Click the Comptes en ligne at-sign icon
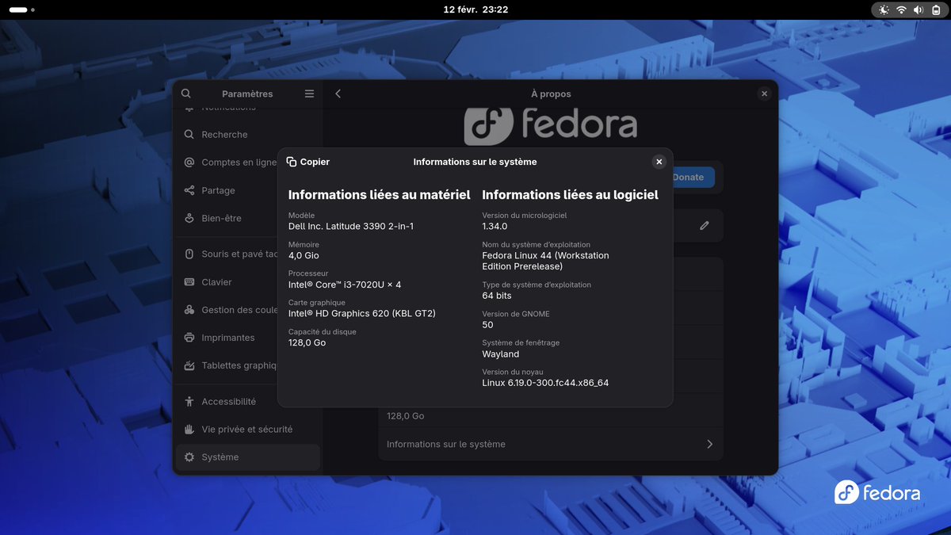Image resolution: width=951 pixels, height=535 pixels. pyautogui.click(x=189, y=162)
